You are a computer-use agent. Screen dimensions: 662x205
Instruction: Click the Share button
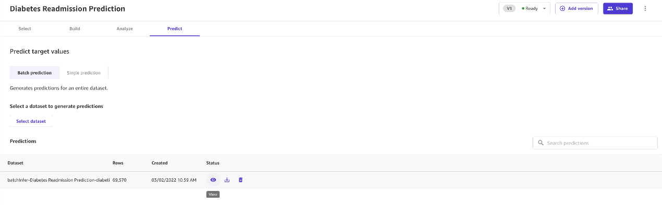point(618,8)
